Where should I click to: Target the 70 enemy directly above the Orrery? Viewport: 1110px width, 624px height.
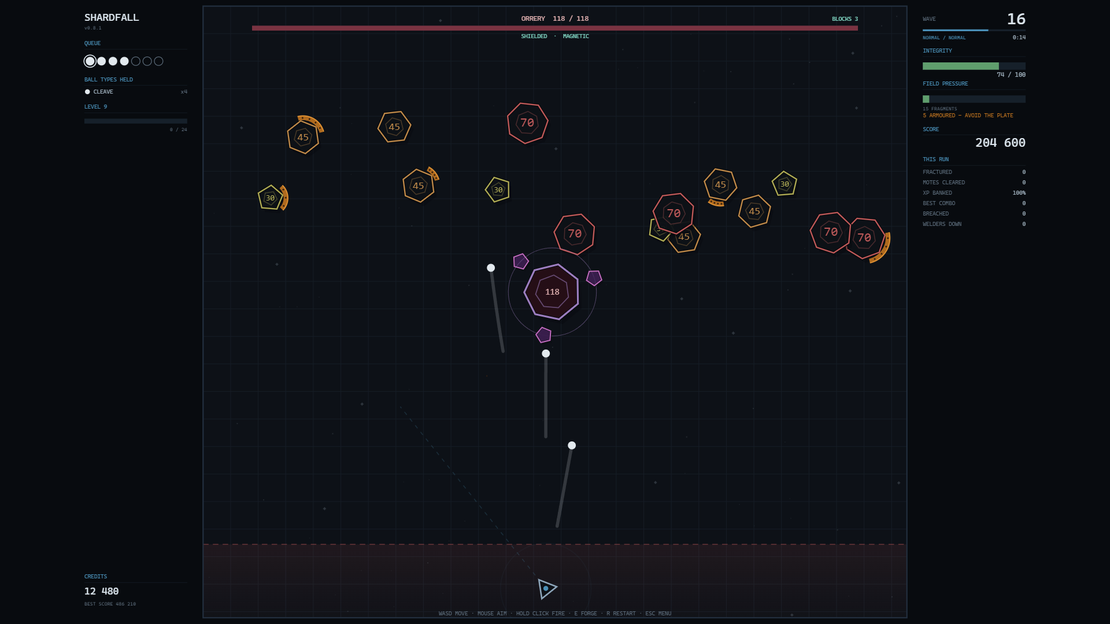coord(574,234)
